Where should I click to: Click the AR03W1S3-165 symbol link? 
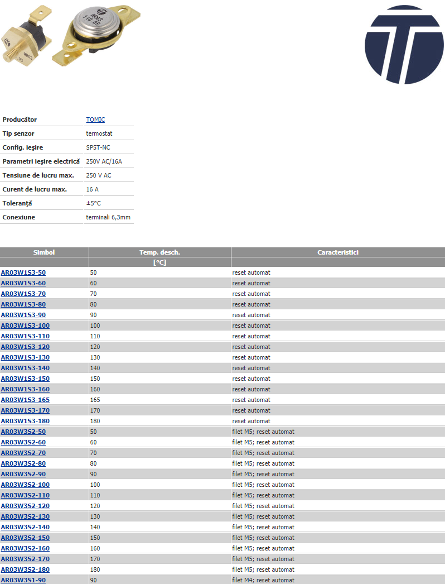[x=25, y=400]
